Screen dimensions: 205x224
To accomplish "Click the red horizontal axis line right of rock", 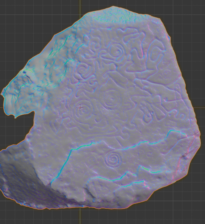I will pyautogui.click(x=202, y=107).
